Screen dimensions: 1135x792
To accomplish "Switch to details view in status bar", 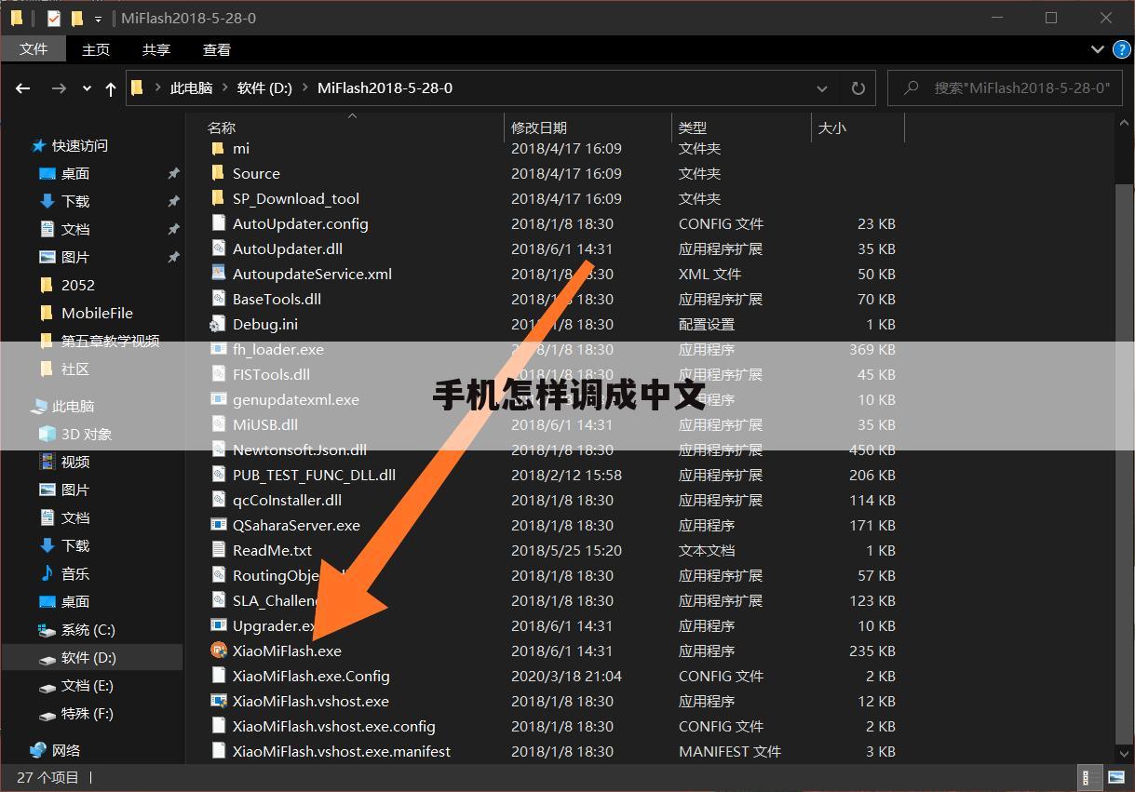I will pos(1088,776).
